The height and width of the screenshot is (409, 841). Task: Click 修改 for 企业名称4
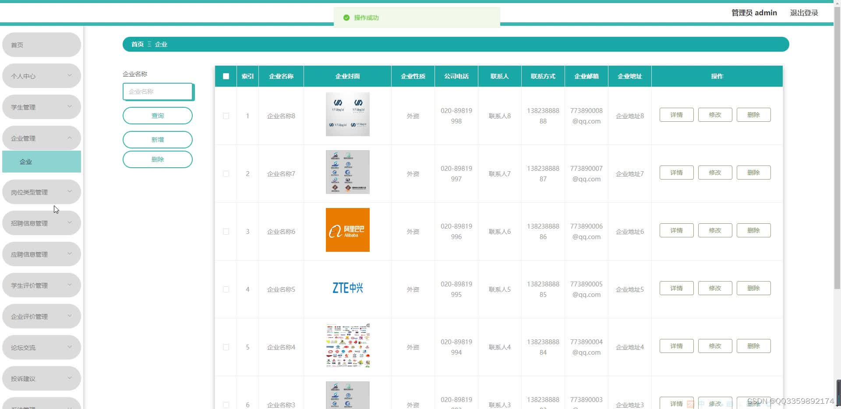coord(715,346)
